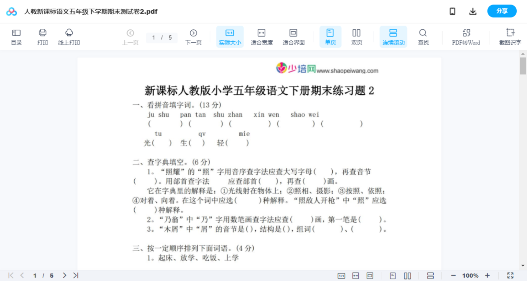
Task: Toggle 连续滚动 continuous scrolling mode
Action: (393, 36)
